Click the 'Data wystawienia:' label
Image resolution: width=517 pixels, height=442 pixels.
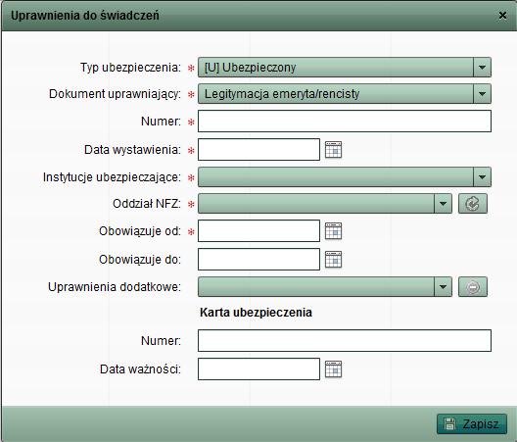pyautogui.click(x=132, y=150)
